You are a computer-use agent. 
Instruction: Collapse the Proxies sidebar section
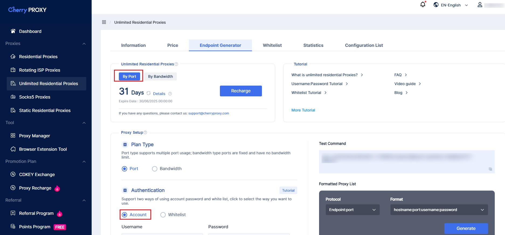84,44
